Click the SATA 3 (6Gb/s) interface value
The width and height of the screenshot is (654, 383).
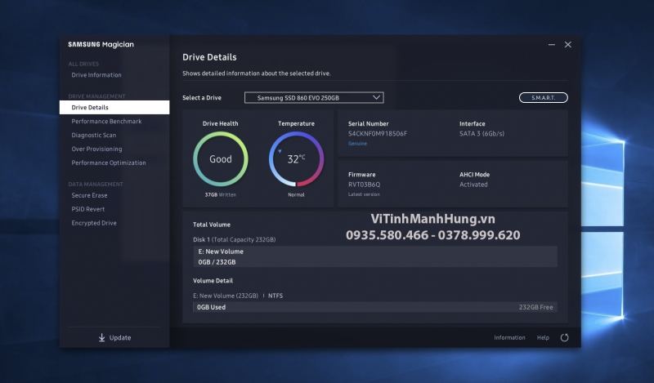tap(482, 134)
